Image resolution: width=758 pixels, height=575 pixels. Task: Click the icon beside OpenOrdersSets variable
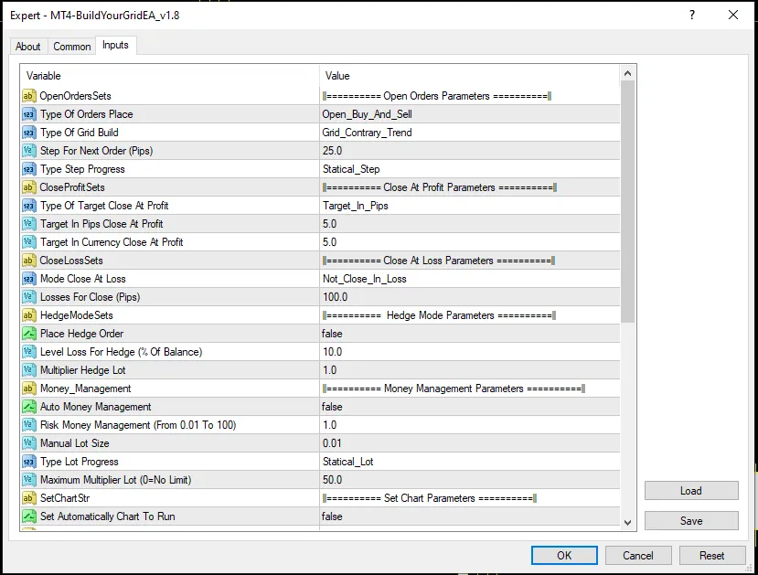pyautogui.click(x=28, y=96)
